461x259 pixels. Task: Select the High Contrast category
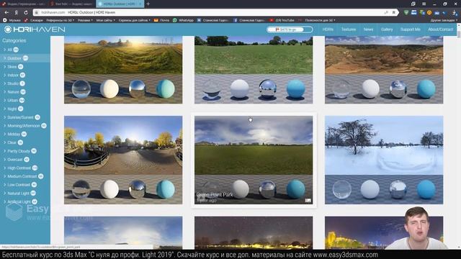[x=25, y=168]
